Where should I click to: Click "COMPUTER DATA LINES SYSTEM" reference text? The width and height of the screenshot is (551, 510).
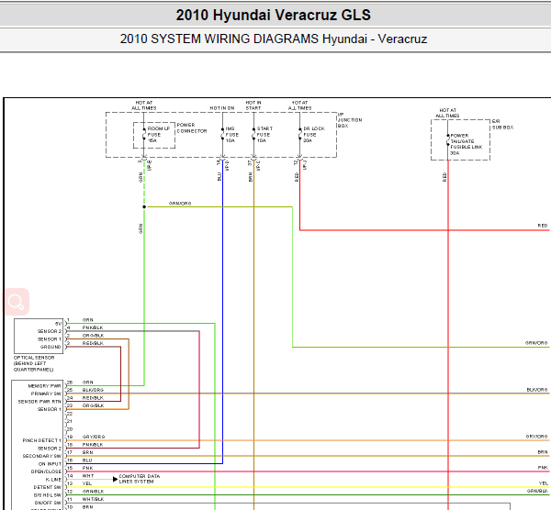pos(140,479)
